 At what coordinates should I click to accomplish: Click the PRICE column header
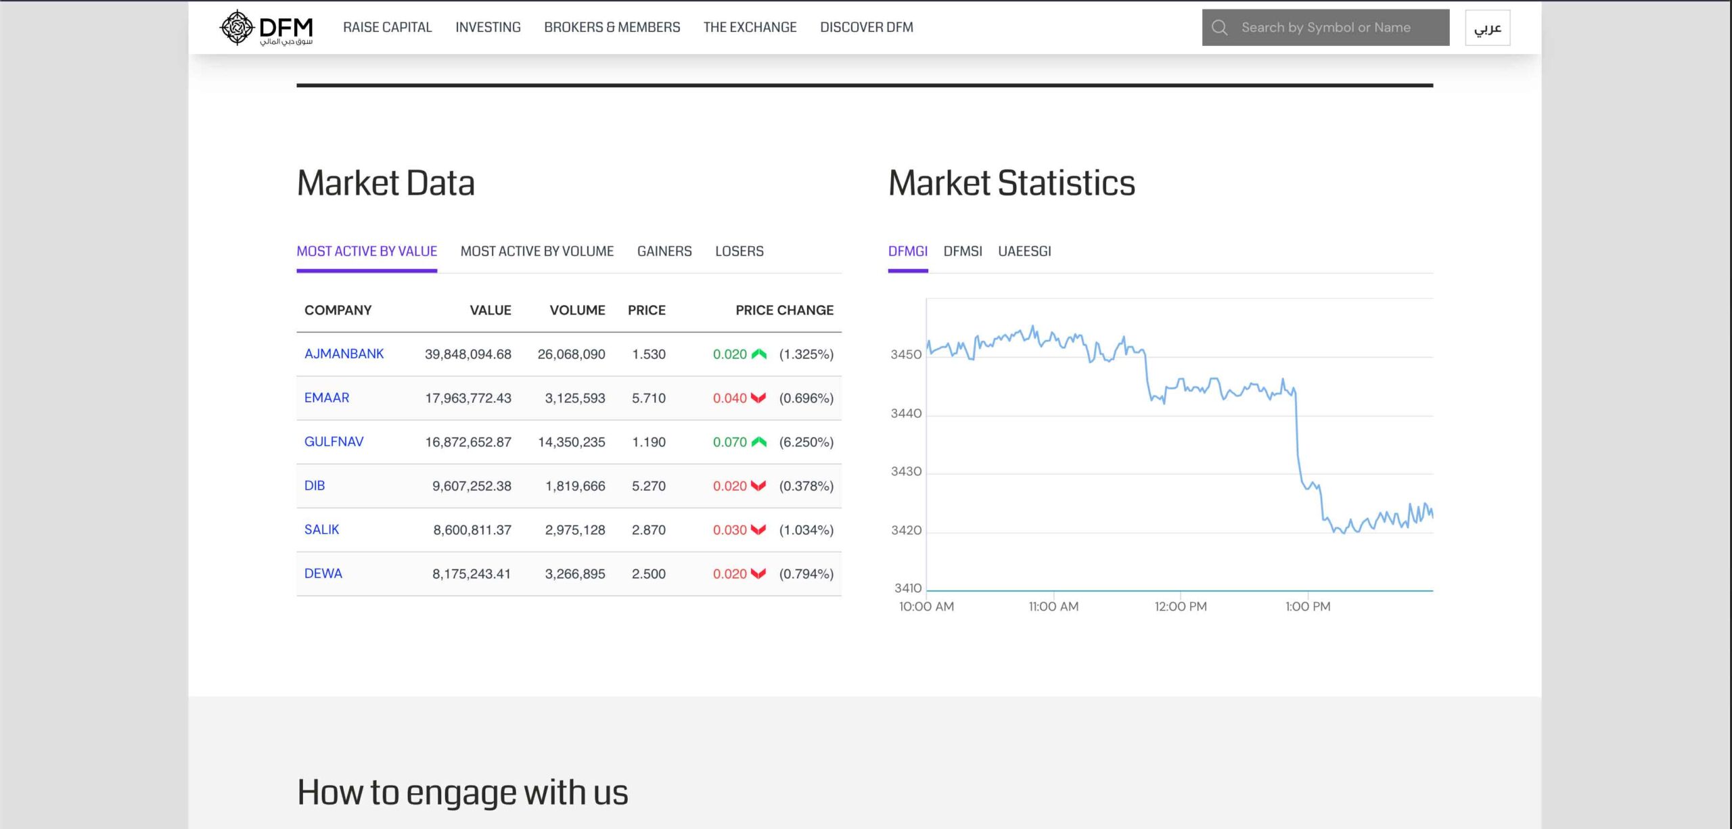[647, 310]
